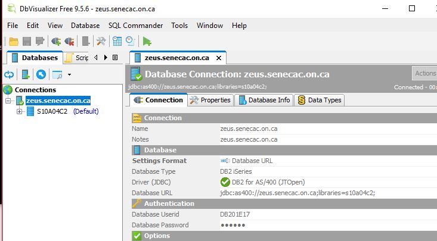Open the Tools menu

(179, 26)
